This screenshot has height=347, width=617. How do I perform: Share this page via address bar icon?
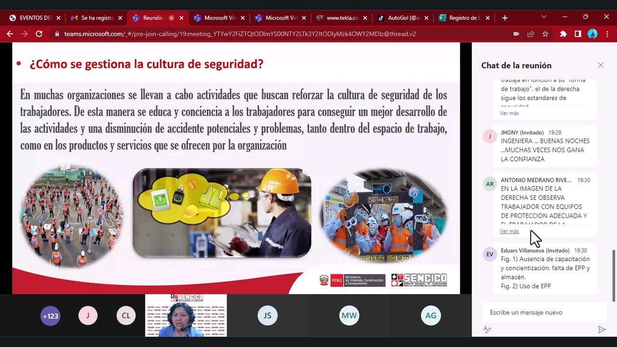531,34
